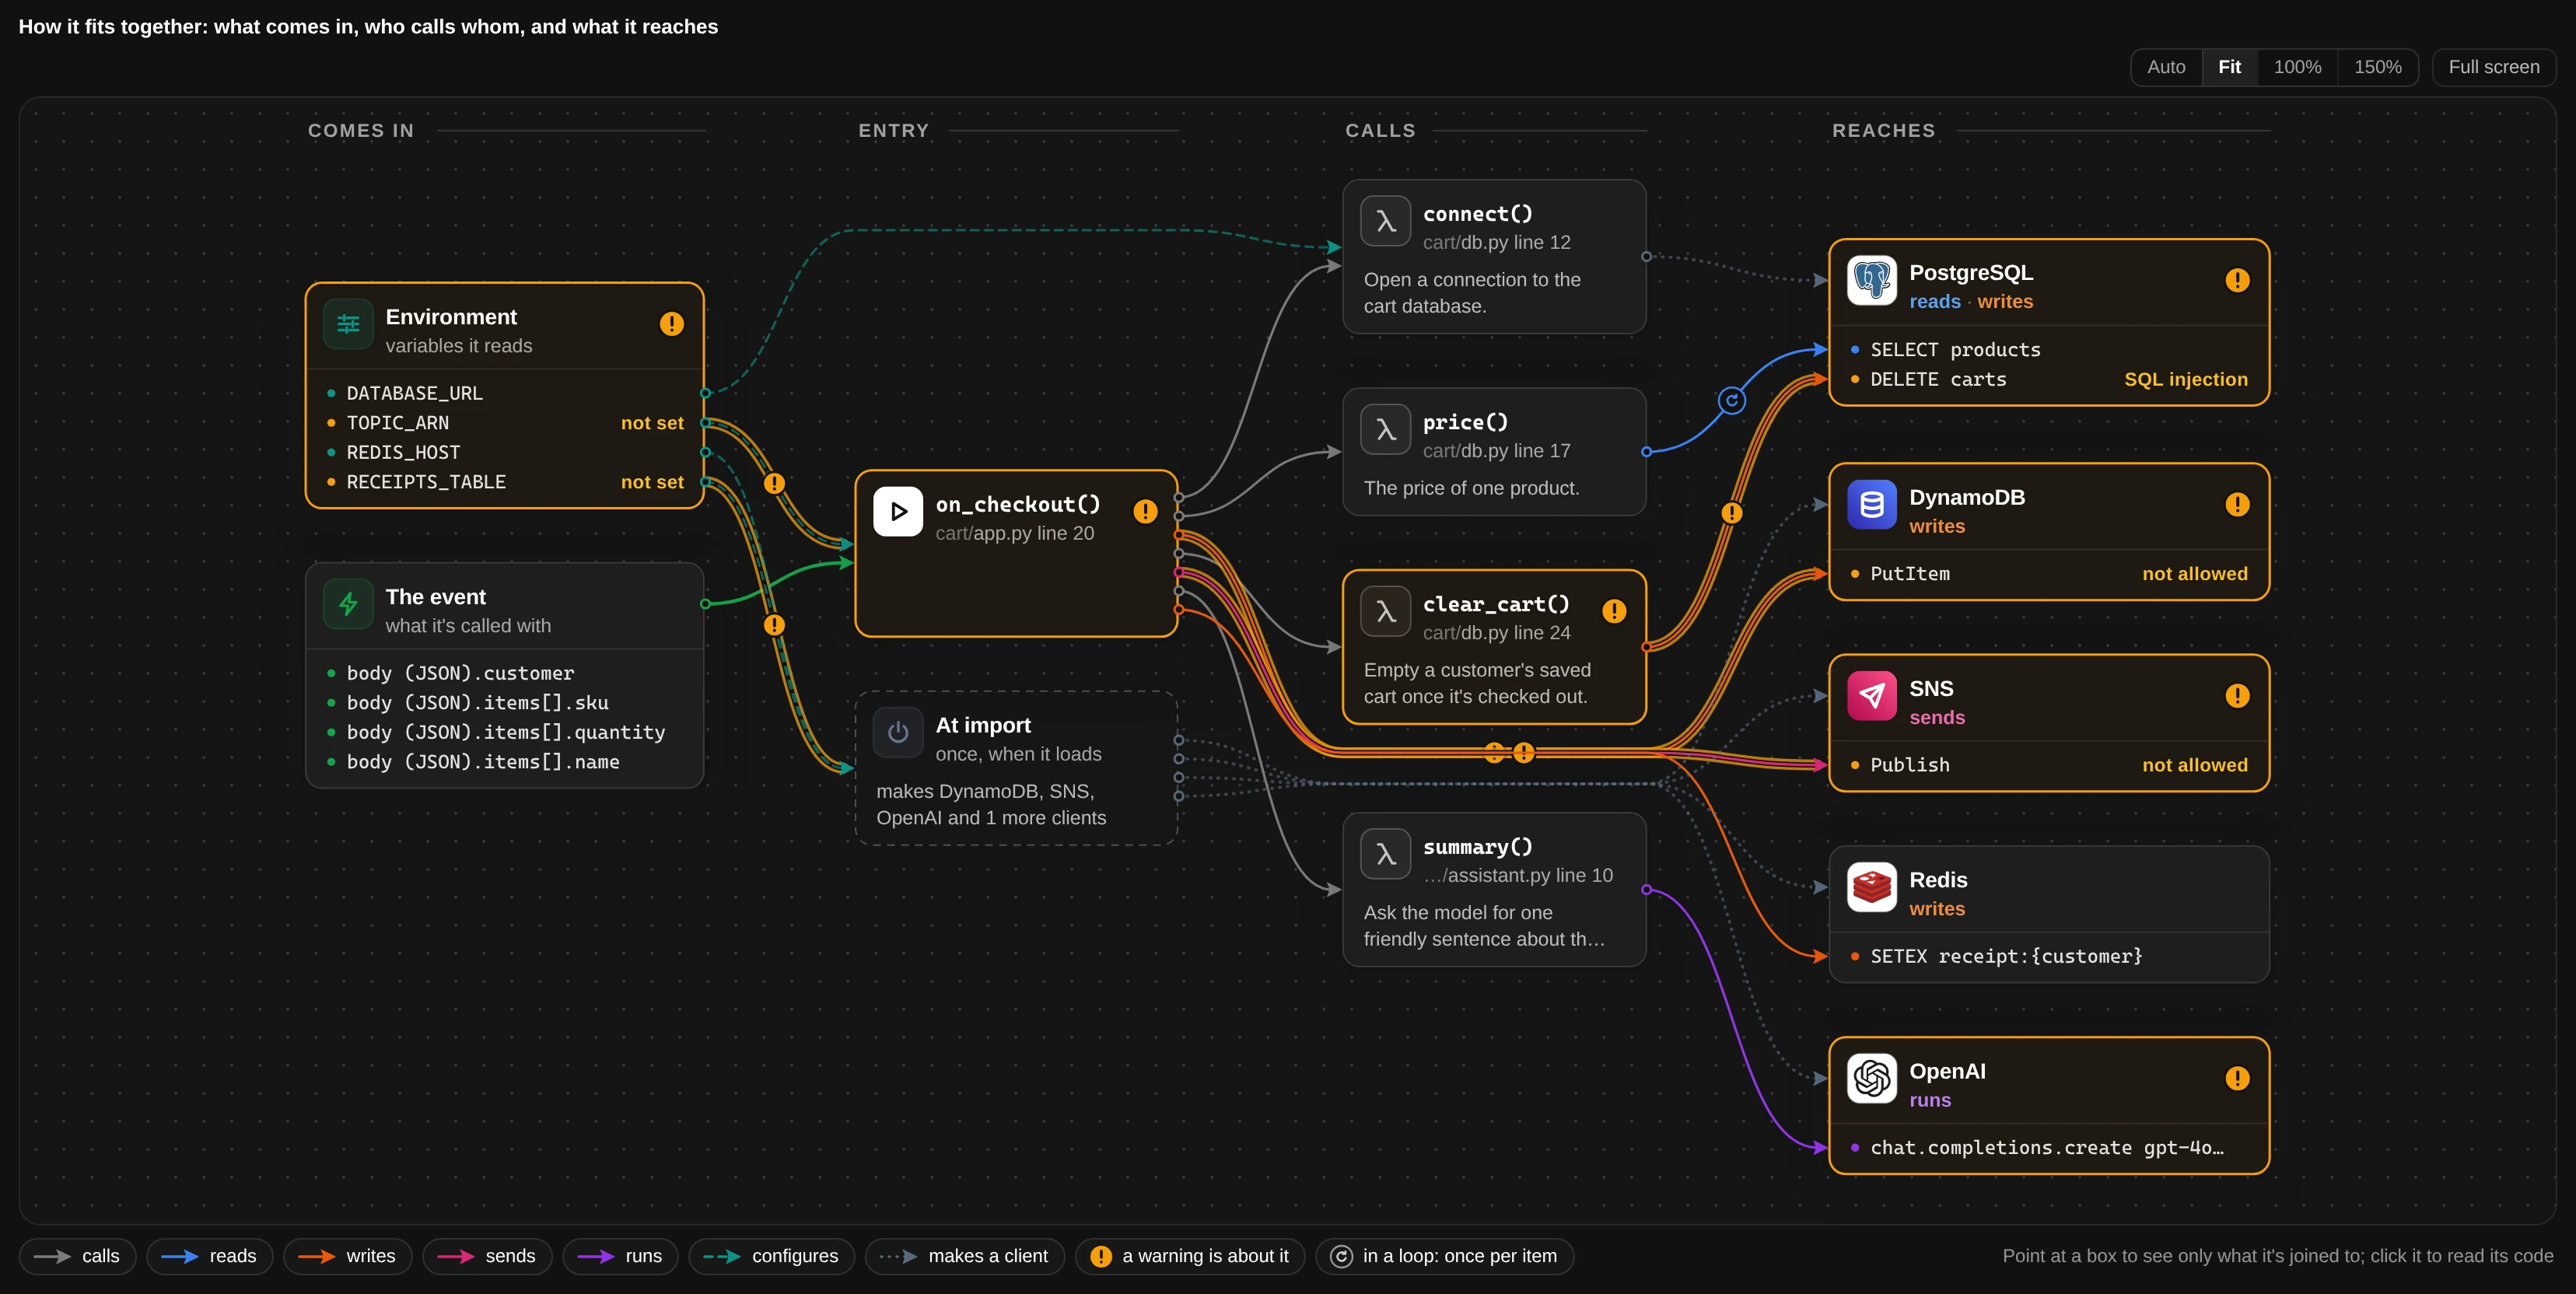Click warning badge on PostgreSQL card
This screenshot has height=1294, width=2576.
point(2237,280)
